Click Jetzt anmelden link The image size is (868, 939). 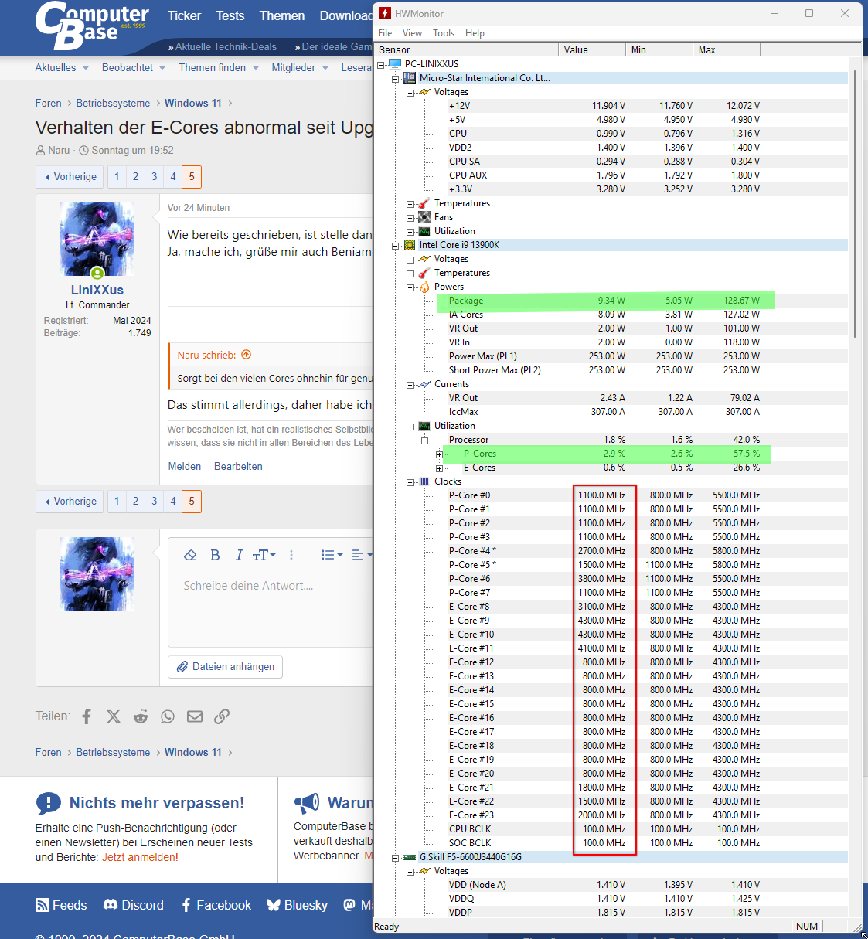click(139, 857)
